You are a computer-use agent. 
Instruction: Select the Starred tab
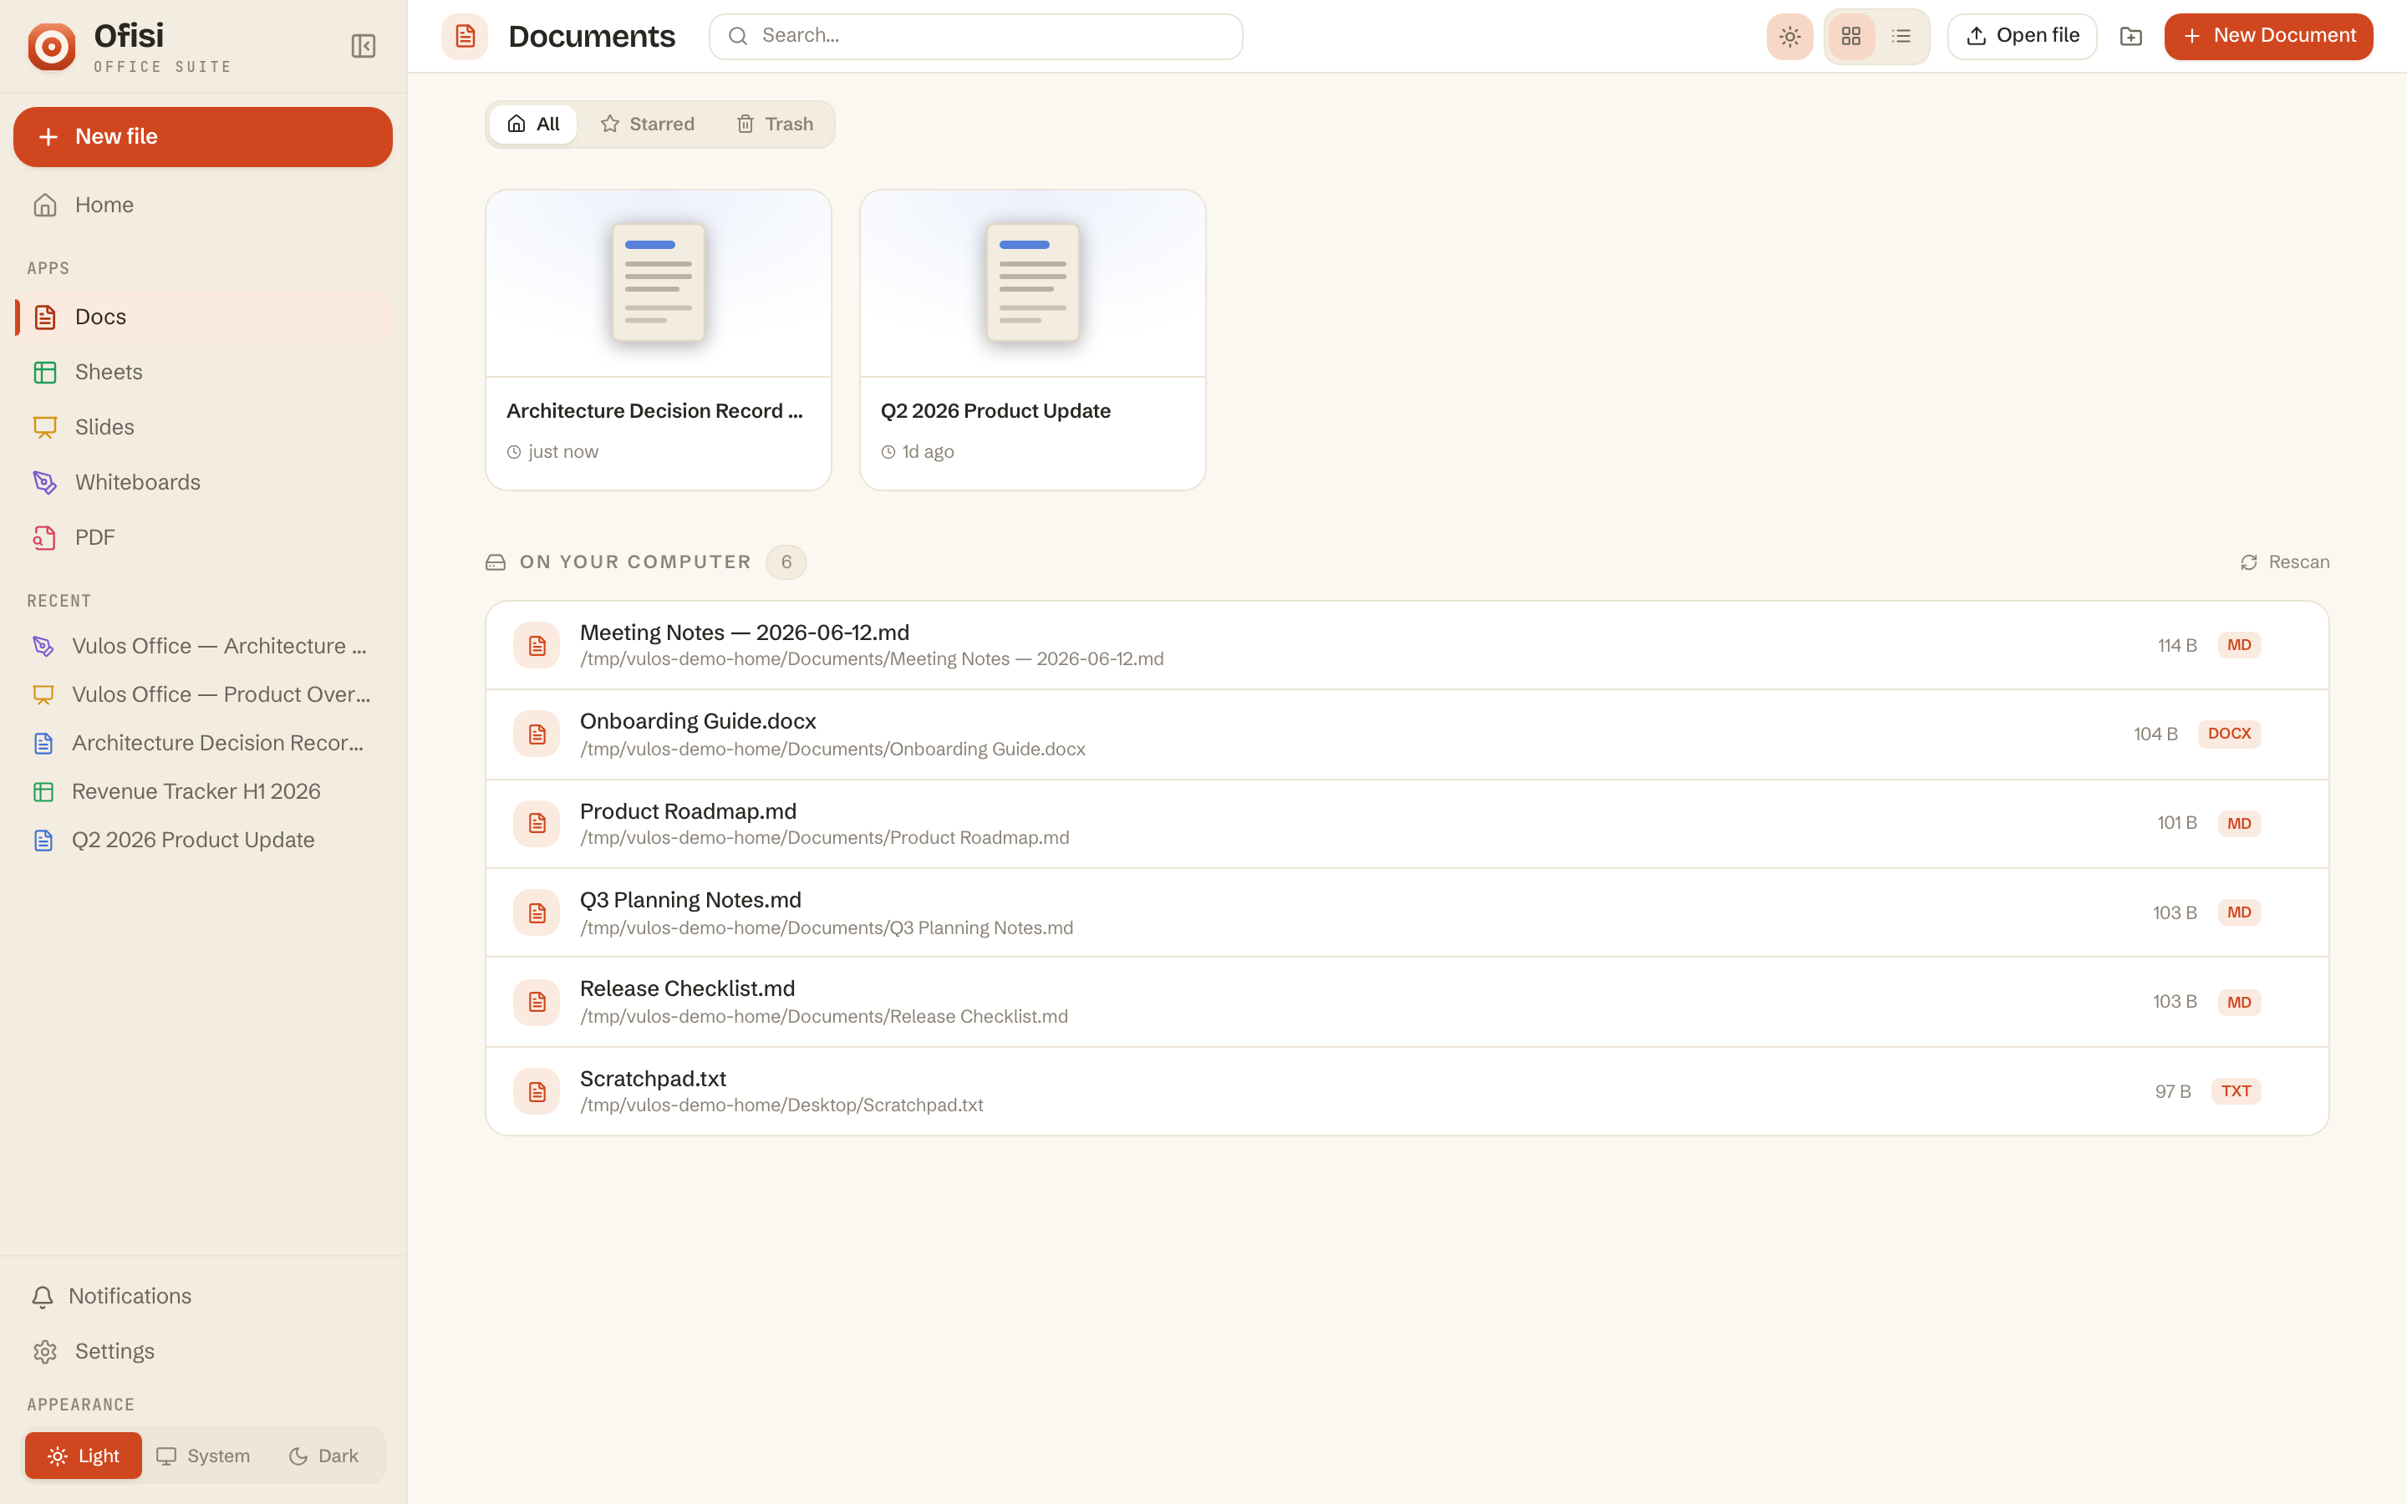648,124
